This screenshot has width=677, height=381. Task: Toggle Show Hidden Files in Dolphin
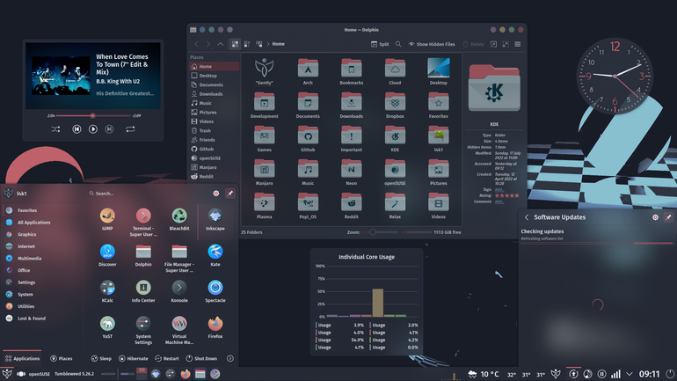[432, 44]
